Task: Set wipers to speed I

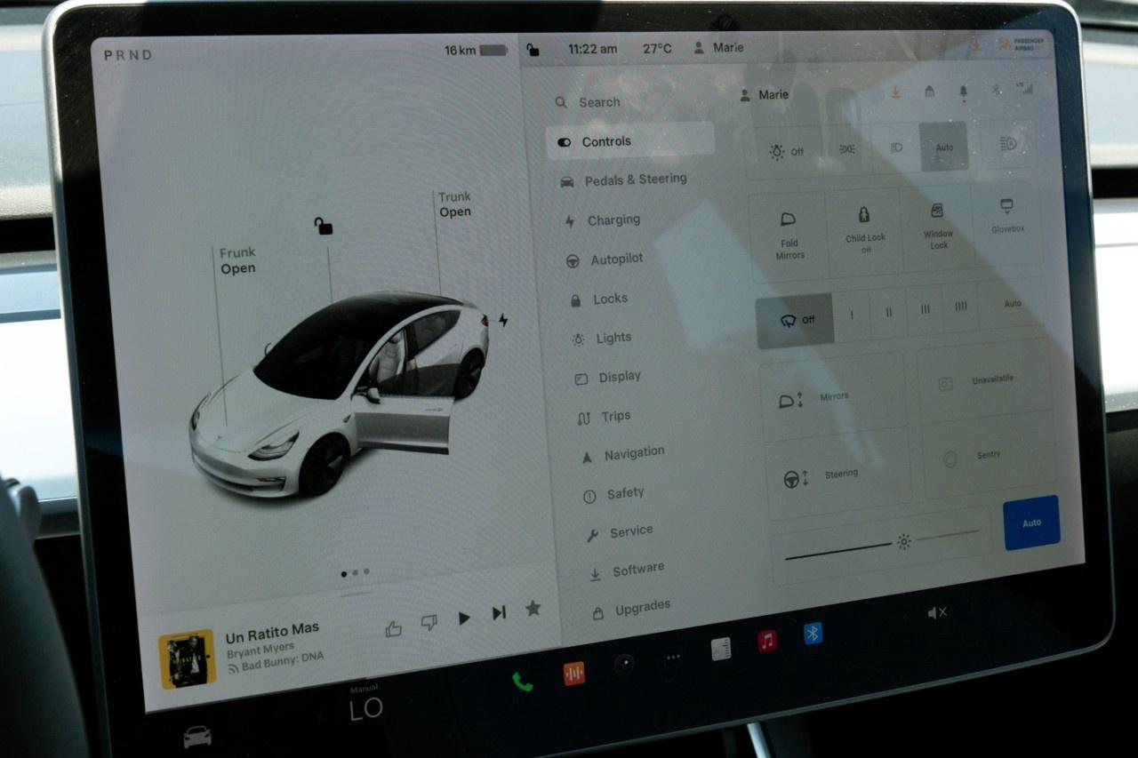Action: tap(853, 315)
